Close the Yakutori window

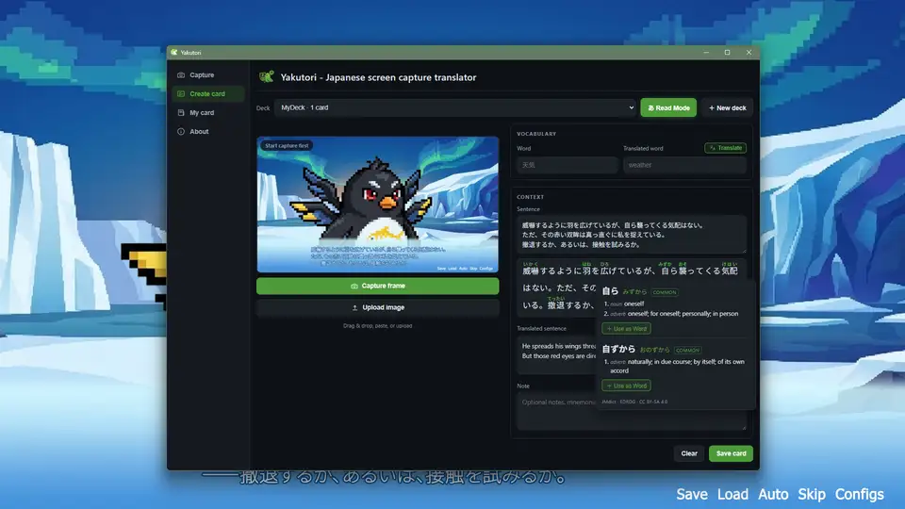click(x=749, y=53)
